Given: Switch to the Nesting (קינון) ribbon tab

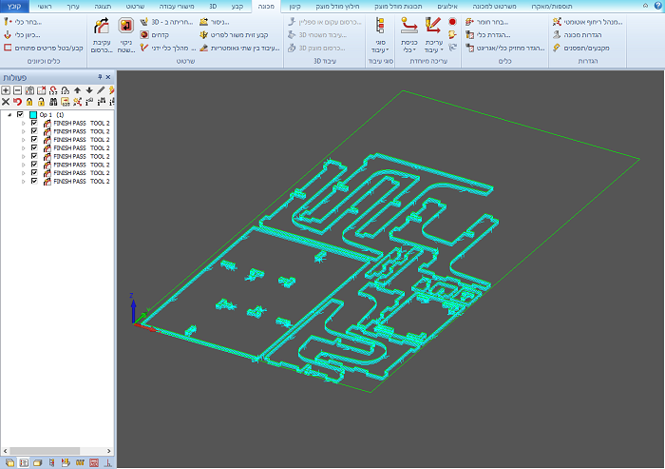Looking at the screenshot, I should [x=294, y=7].
